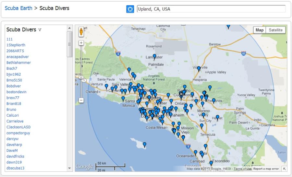Switch to Satellite map view
292x177 pixels.
pos(275,30)
